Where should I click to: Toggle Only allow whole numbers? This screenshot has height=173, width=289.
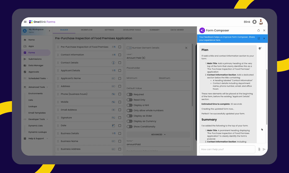click(x=130, y=111)
